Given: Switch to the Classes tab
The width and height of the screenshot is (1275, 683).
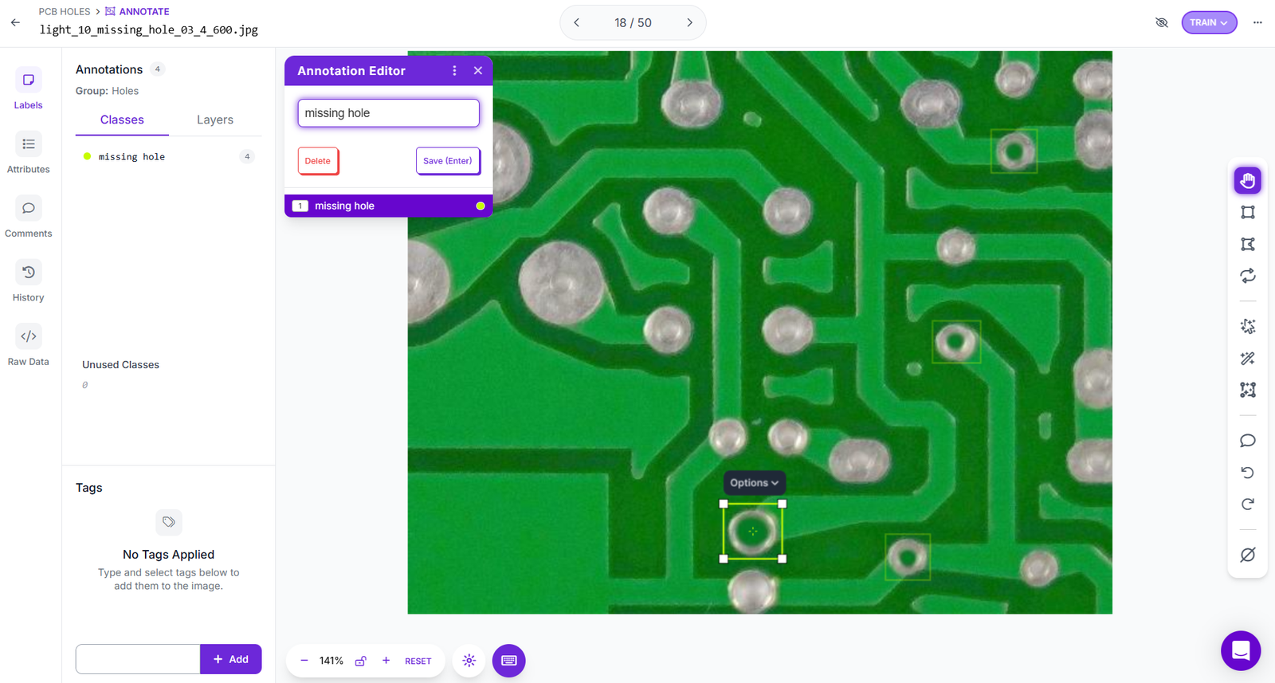Looking at the screenshot, I should pos(122,120).
